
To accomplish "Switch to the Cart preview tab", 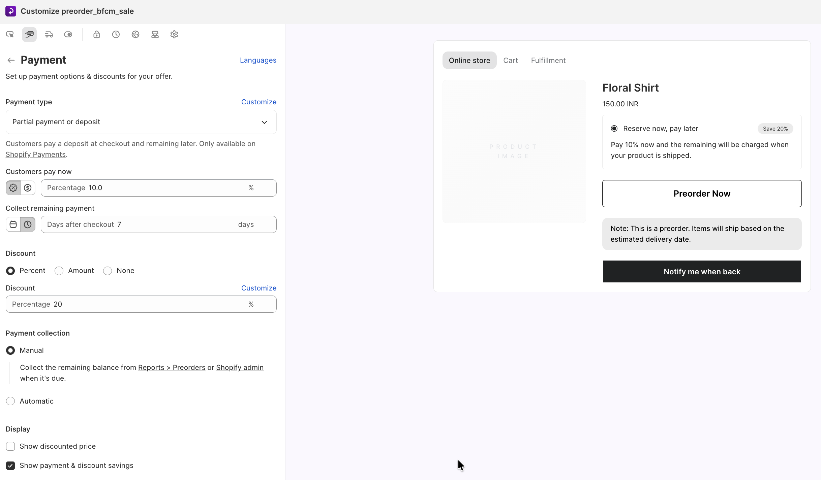I will pos(510,61).
